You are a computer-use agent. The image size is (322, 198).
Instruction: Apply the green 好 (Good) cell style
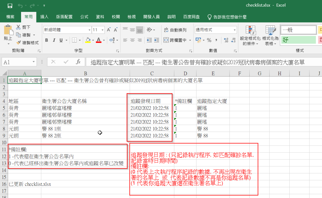point(298,40)
